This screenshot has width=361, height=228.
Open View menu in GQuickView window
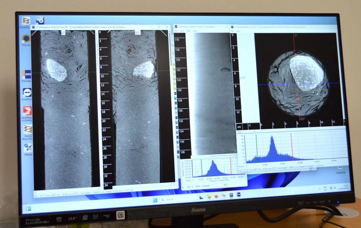(182, 31)
